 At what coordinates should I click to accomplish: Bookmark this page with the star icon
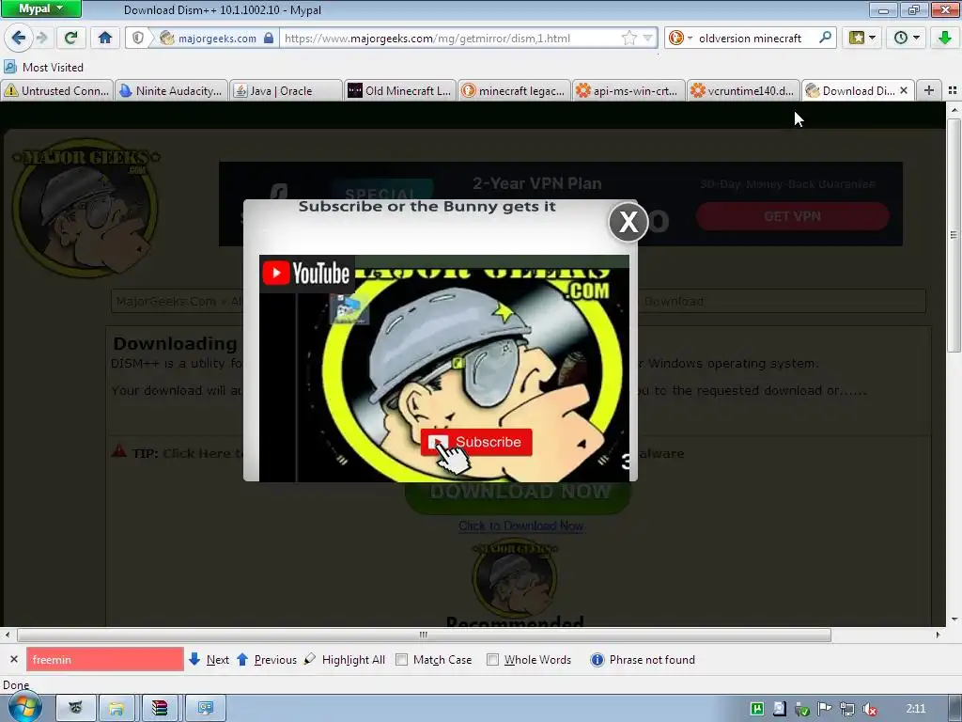629,38
